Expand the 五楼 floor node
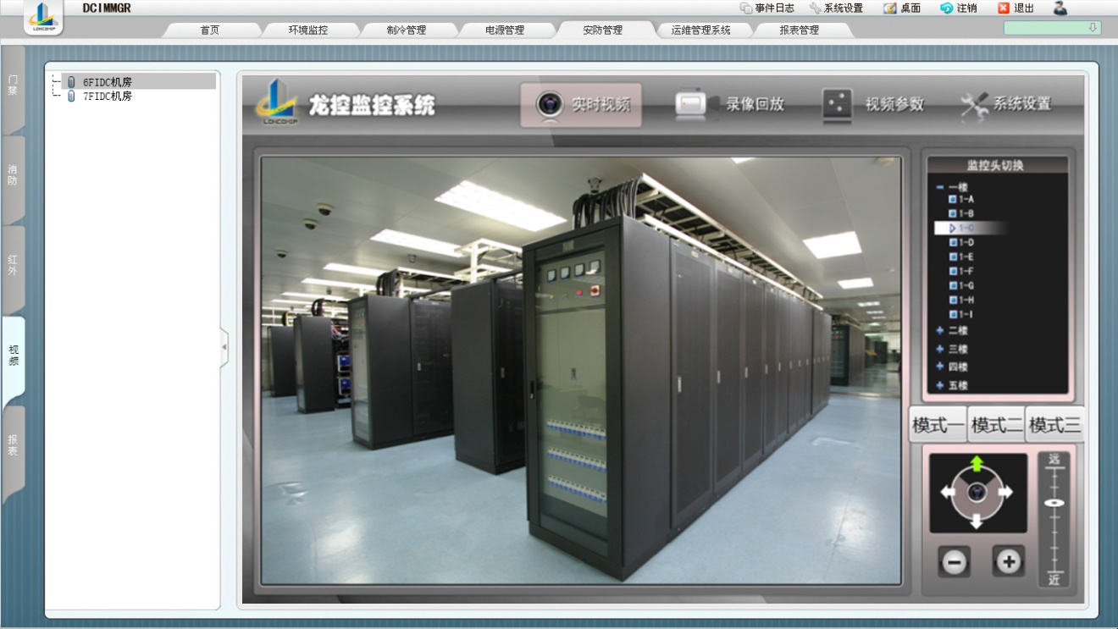The width and height of the screenshot is (1118, 629). [940, 385]
